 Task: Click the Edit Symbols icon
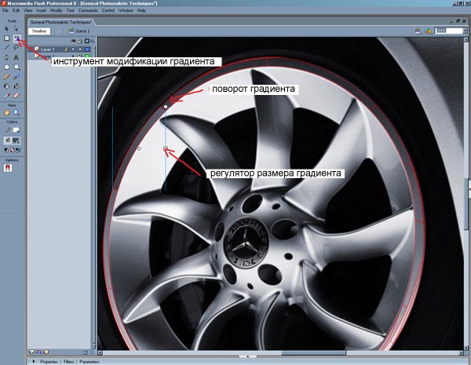(428, 31)
